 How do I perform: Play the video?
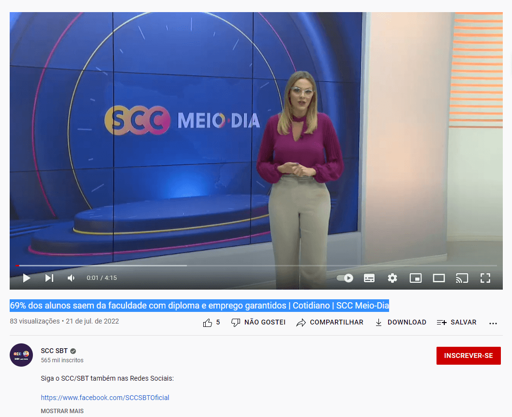coord(27,278)
